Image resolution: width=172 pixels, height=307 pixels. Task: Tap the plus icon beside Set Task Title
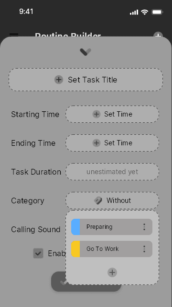[x=59, y=80]
